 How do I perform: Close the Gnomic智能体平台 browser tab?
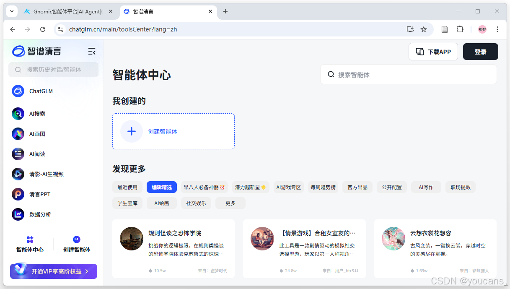pyautogui.click(x=111, y=11)
